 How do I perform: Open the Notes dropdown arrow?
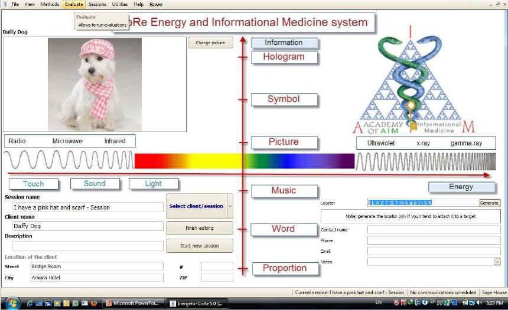click(497, 262)
